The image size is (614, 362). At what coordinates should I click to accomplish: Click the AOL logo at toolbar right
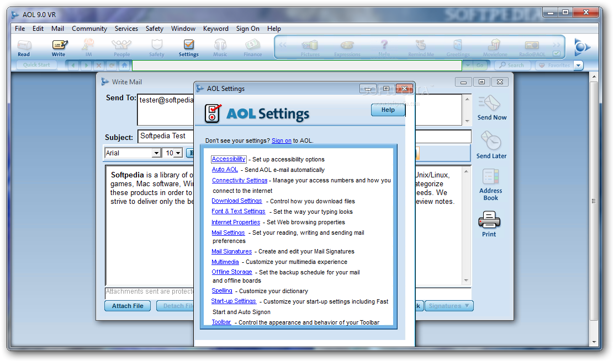pyautogui.click(x=581, y=47)
